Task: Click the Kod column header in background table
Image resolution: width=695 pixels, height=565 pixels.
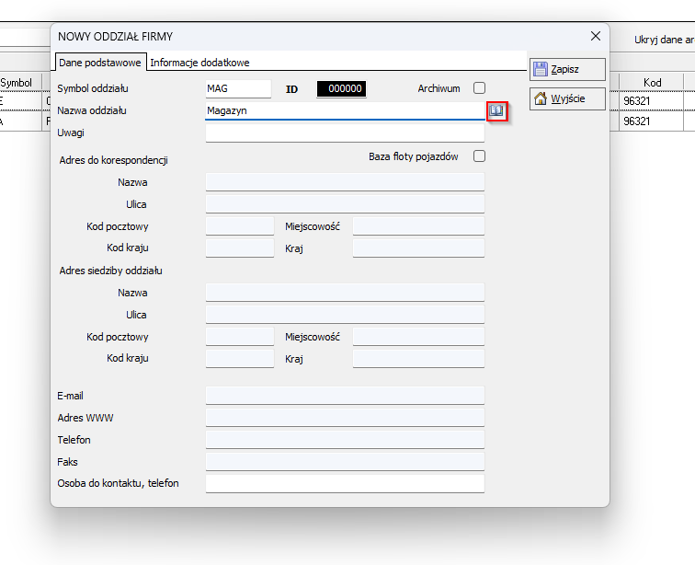Action: pos(652,83)
